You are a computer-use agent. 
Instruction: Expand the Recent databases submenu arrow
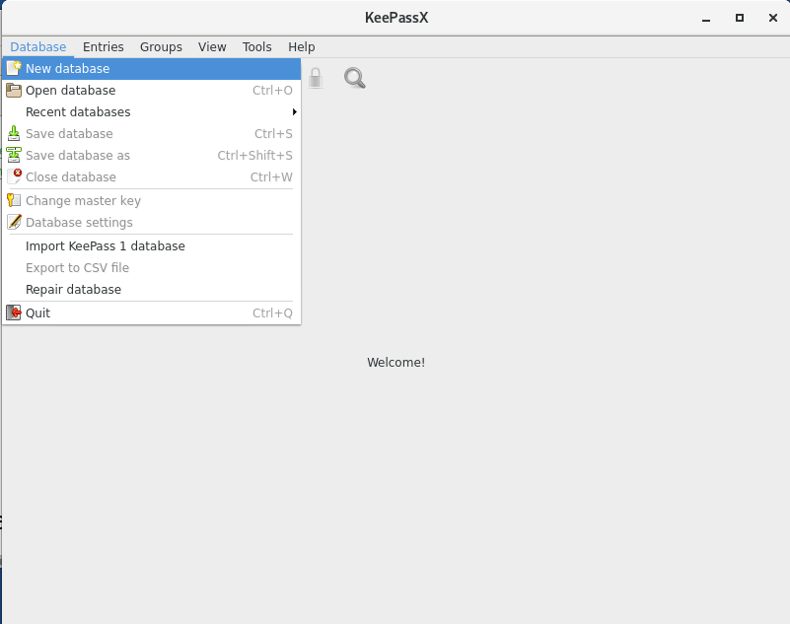(x=294, y=111)
